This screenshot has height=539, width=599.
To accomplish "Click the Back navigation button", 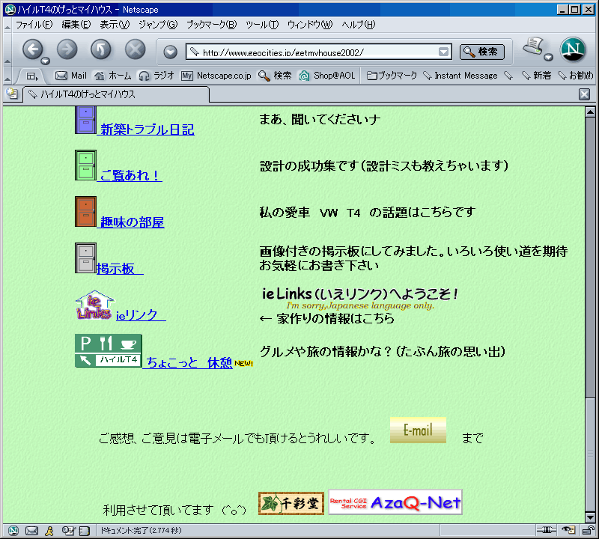I will [x=32, y=49].
